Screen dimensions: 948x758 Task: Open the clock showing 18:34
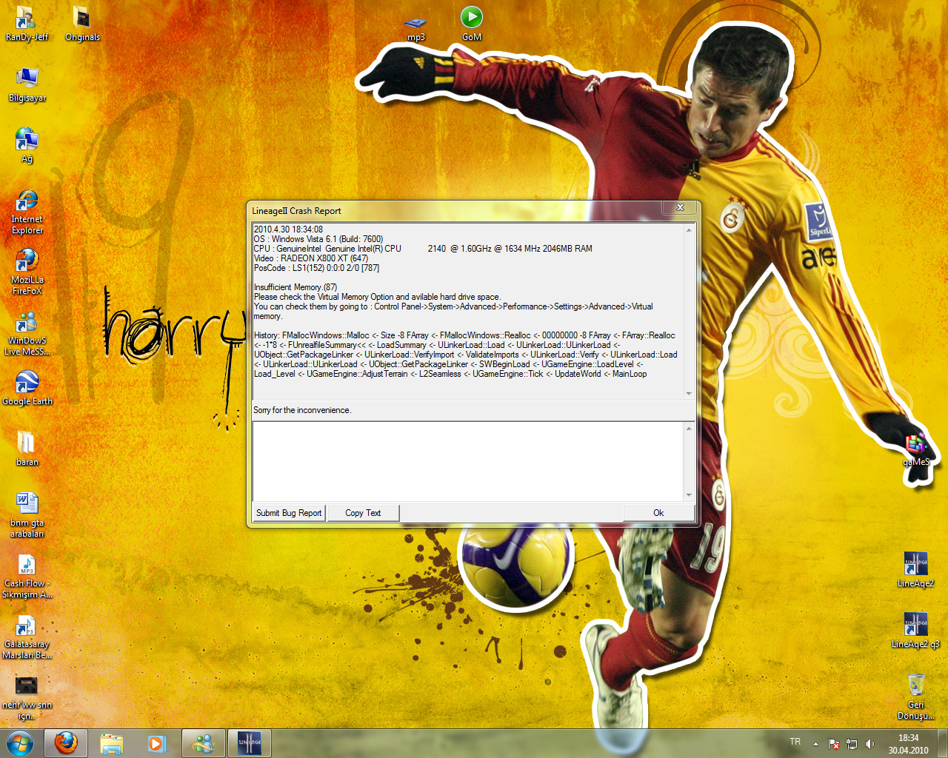point(909,744)
